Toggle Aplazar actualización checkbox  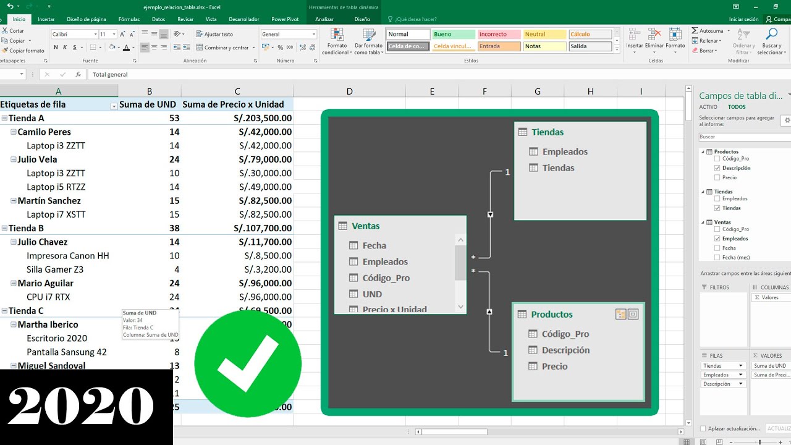[703, 428]
